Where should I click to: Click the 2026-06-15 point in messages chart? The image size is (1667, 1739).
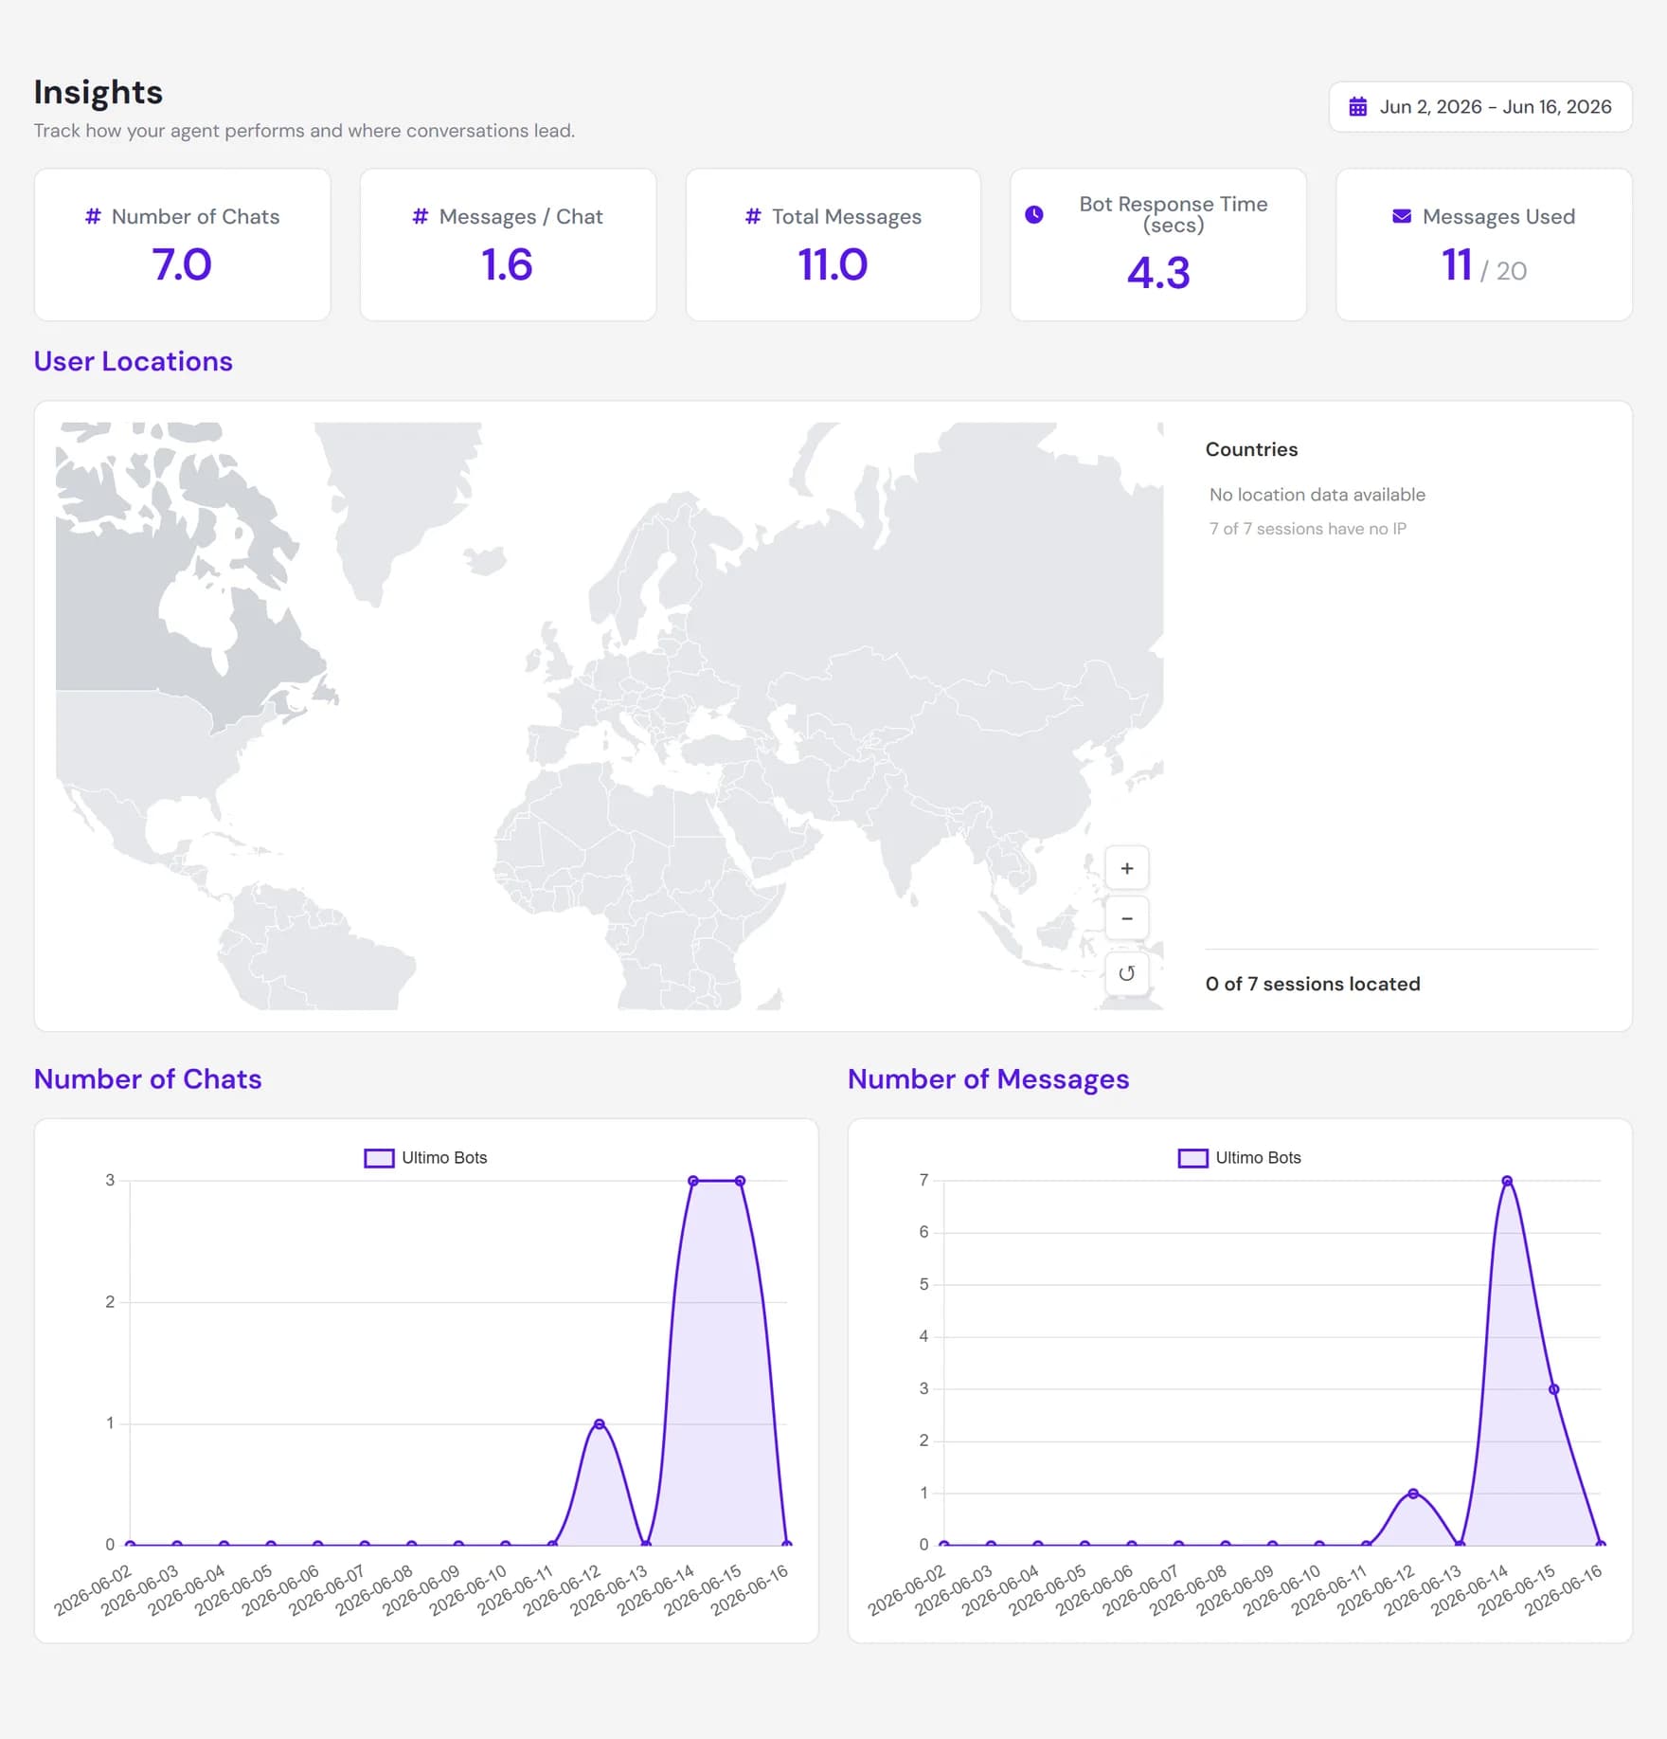[x=1553, y=1389]
